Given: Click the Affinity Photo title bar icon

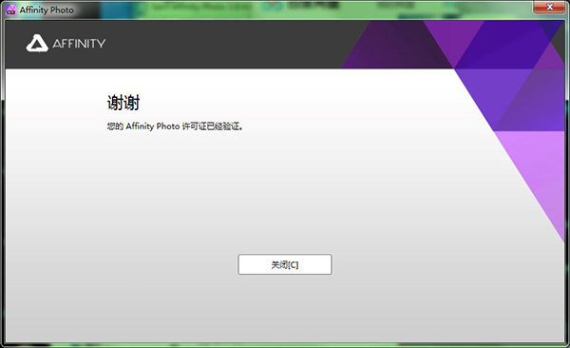Looking at the screenshot, I should coord(10,10).
